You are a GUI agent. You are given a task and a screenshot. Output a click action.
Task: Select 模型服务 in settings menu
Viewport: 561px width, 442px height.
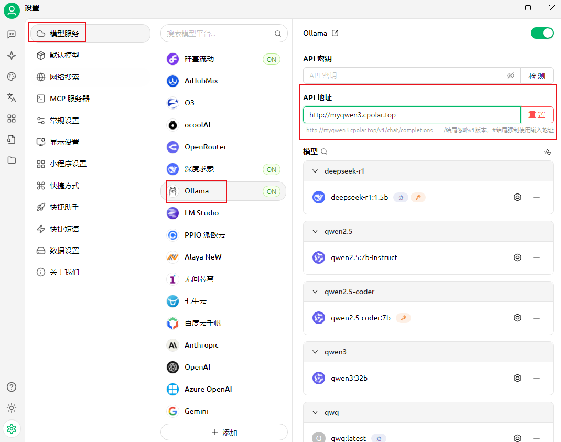[90, 34]
